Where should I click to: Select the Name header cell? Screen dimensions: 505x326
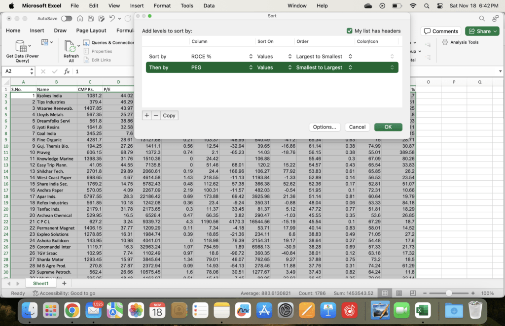[56, 89]
